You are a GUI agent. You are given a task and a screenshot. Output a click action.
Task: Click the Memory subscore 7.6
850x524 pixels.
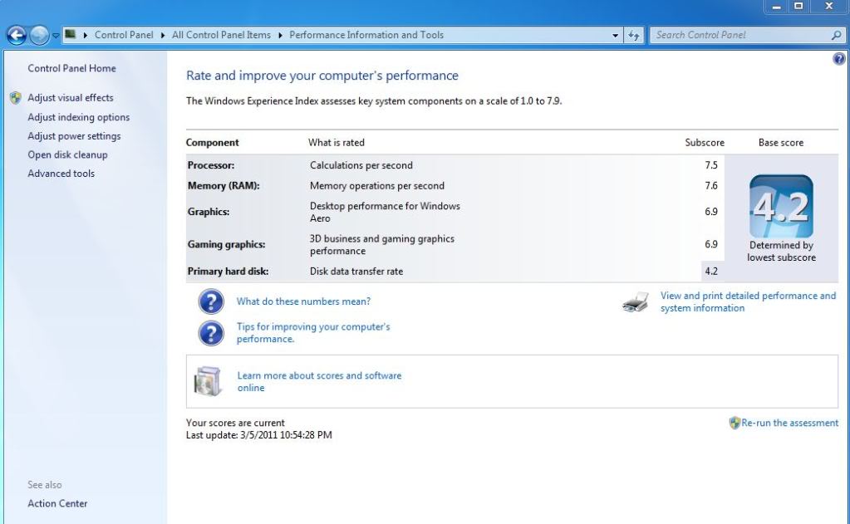pyautogui.click(x=711, y=186)
